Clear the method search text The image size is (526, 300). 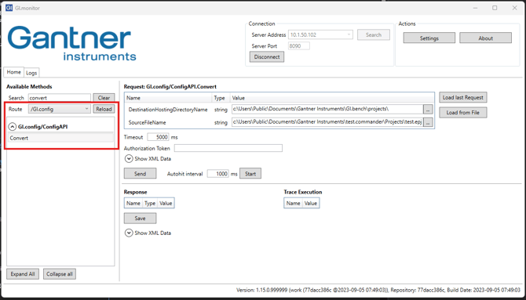click(104, 98)
